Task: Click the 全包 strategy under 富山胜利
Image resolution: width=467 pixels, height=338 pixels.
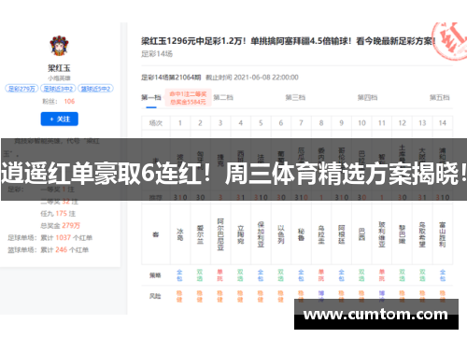Action: [443, 275]
